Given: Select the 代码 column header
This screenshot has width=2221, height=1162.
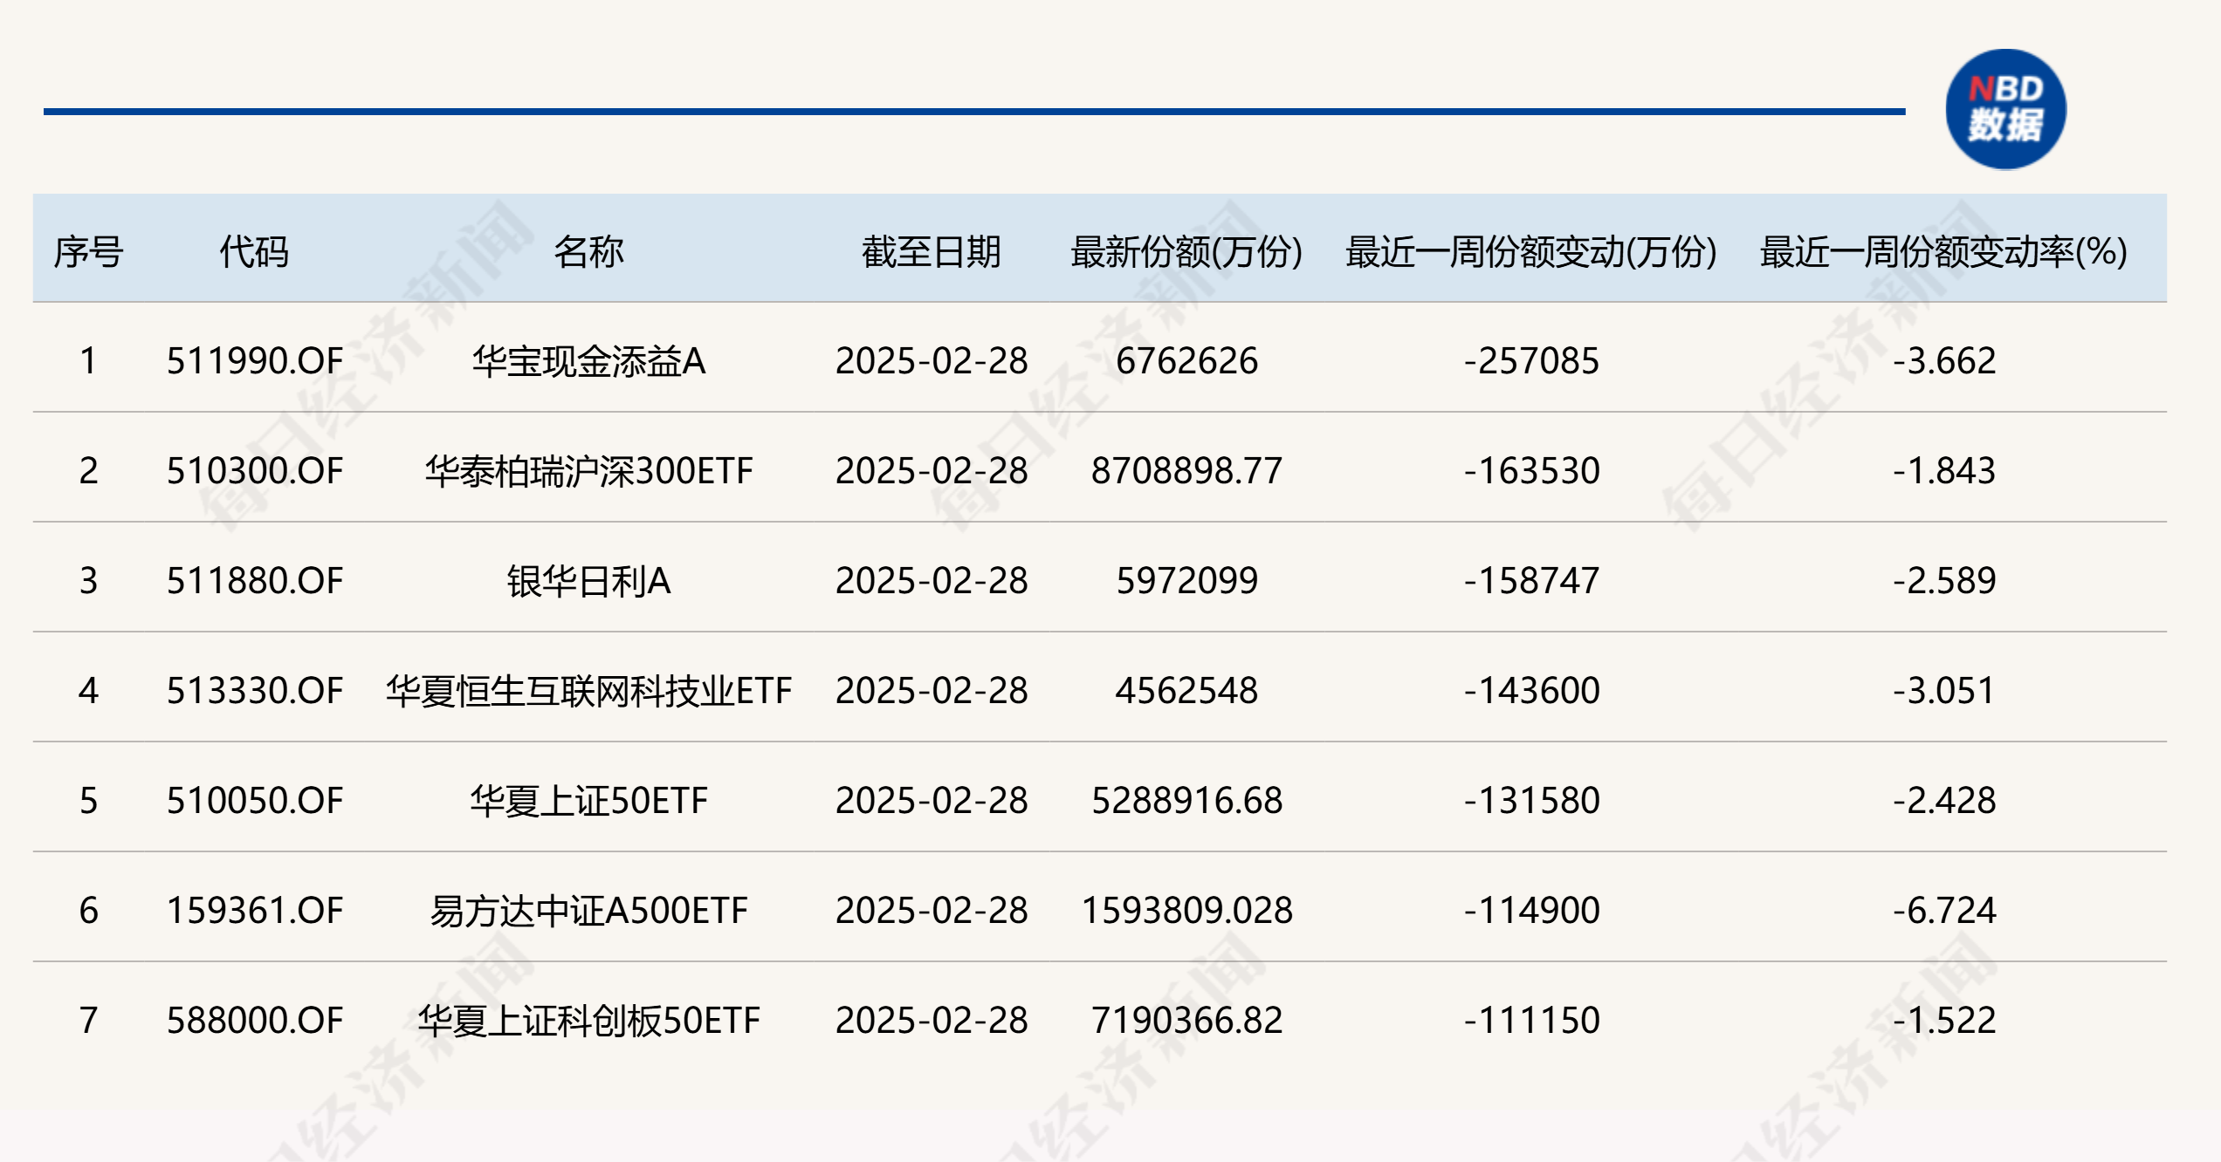Looking at the screenshot, I should tap(254, 252).
